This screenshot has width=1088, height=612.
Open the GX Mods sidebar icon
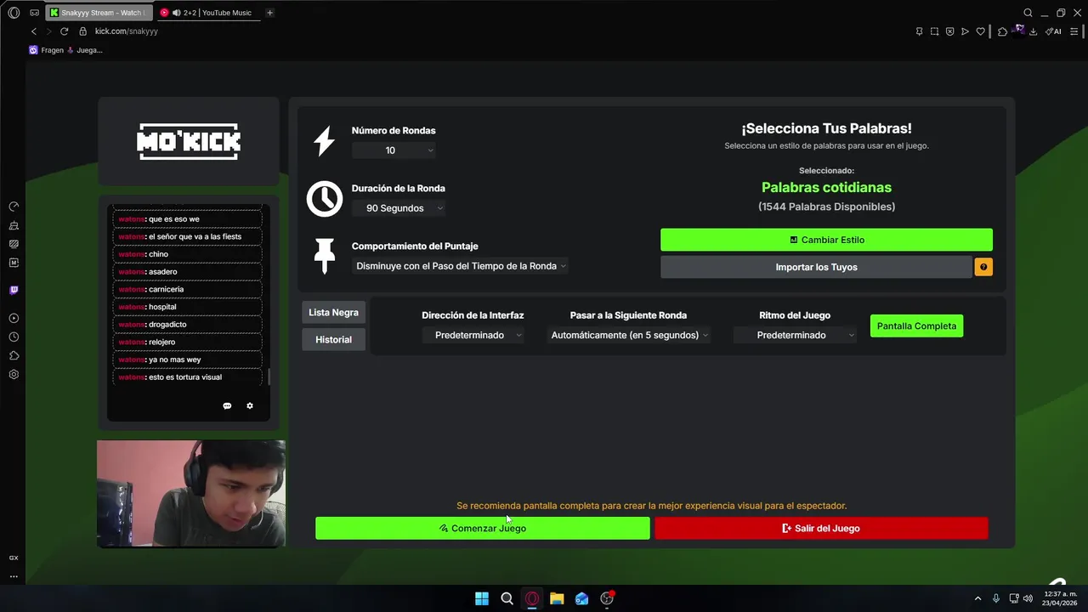(14, 244)
